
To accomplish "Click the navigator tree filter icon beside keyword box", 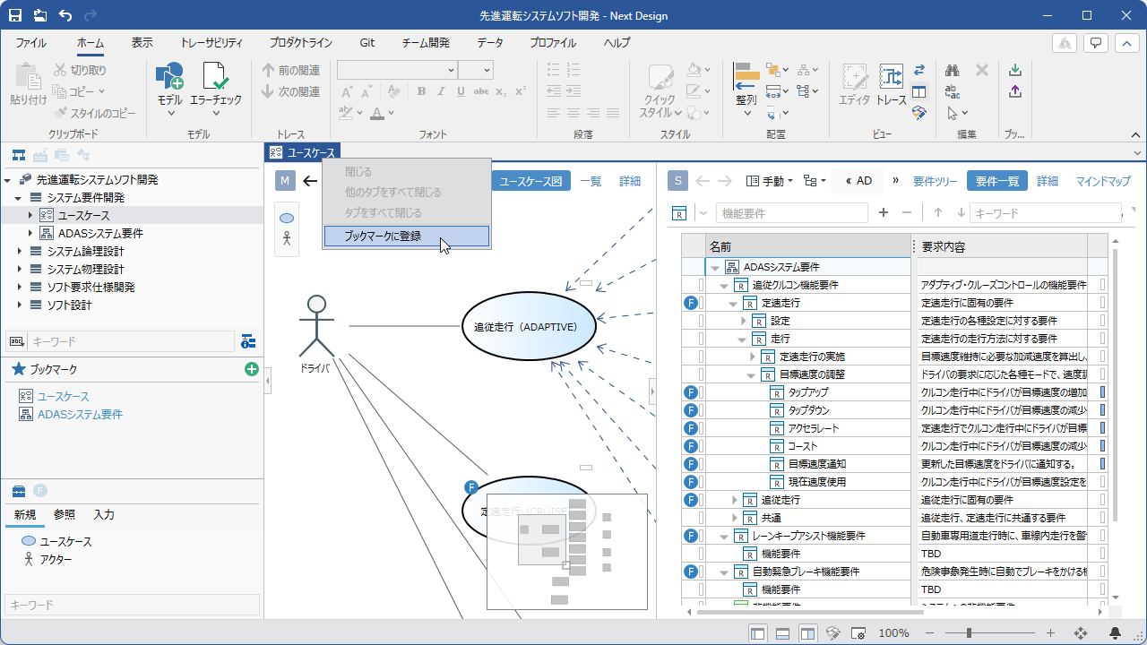I will [x=249, y=341].
